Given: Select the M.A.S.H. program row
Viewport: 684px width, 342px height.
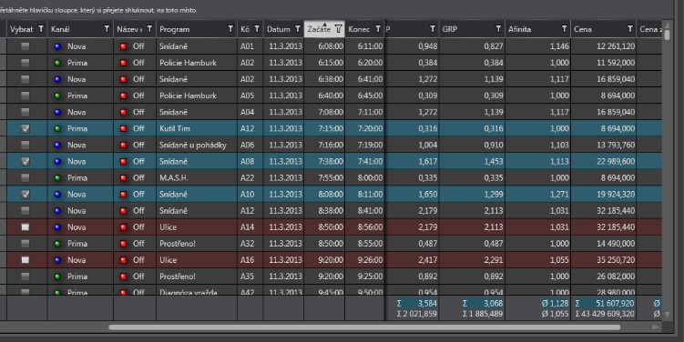Looking at the screenshot, I should pos(334,177).
